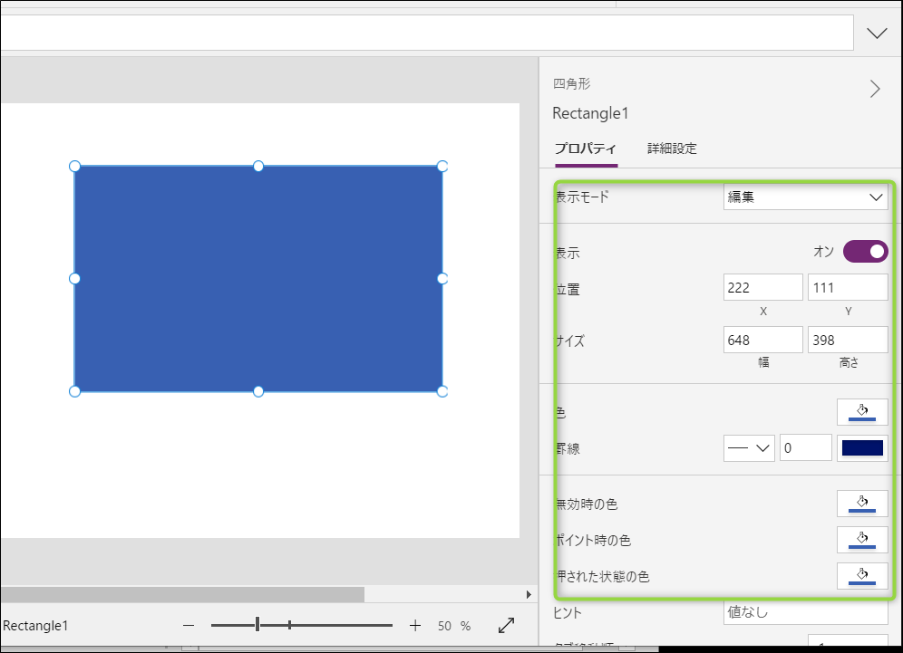Open the properties pane expand arrow
The width and height of the screenshot is (903, 653).
(875, 89)
